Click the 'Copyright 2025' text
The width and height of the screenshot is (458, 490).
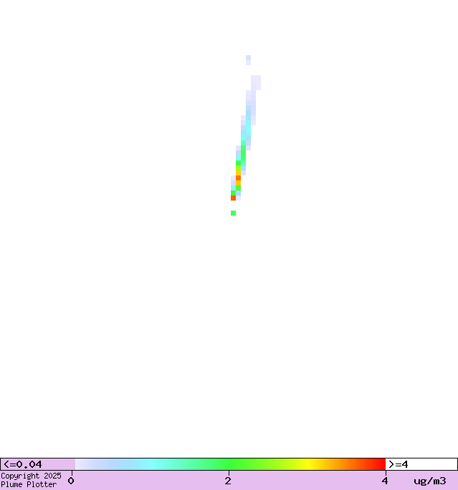[31, 476]
